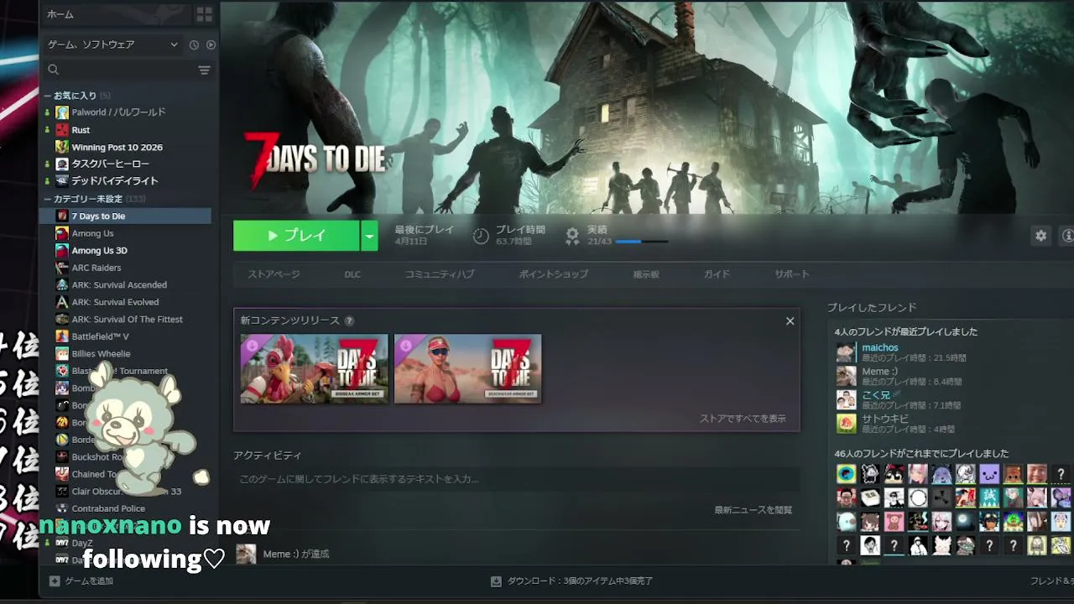Select ARK: Survival Evolved icon
The height and width of the screenshot is (604, 1074).
coord(62,302)
